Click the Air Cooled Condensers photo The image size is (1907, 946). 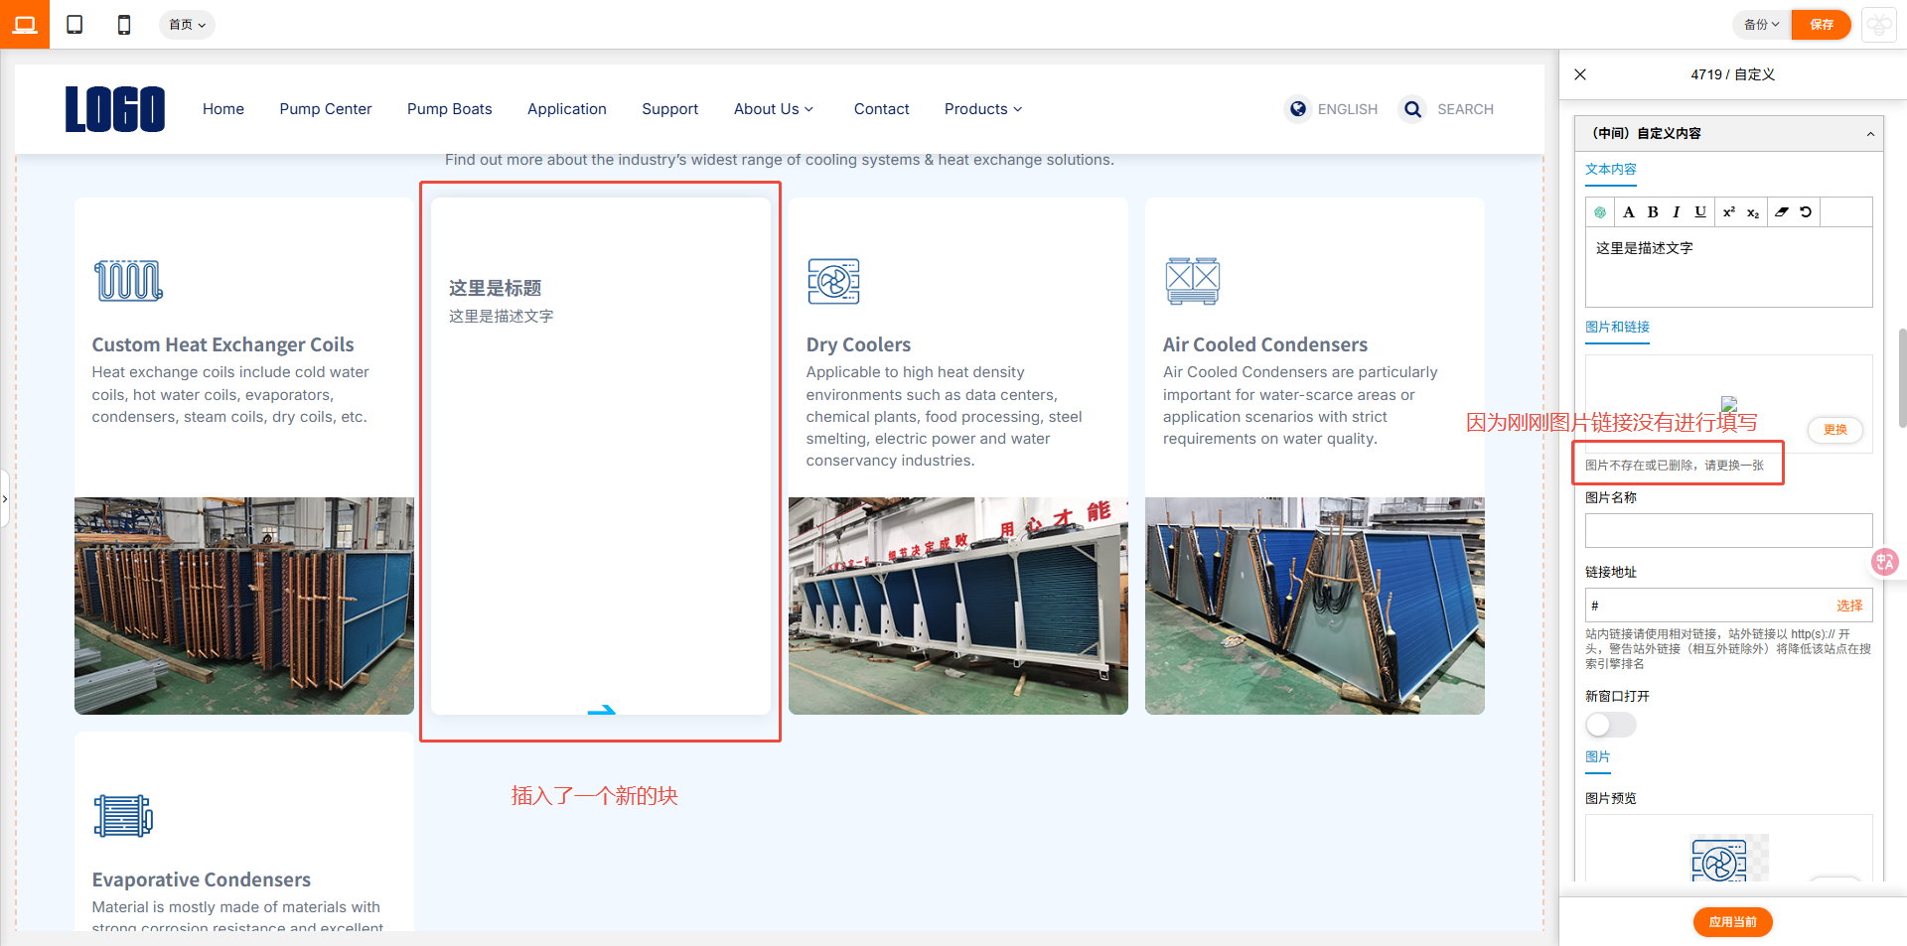point(1315,606)
